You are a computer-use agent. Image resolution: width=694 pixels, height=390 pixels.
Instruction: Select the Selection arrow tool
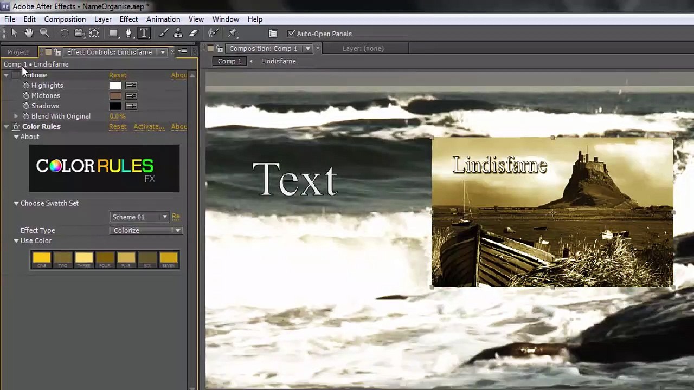click(14, 34)
